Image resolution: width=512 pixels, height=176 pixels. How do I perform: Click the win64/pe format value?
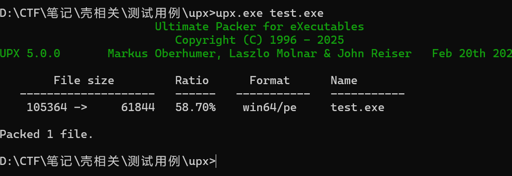(269, 107)
